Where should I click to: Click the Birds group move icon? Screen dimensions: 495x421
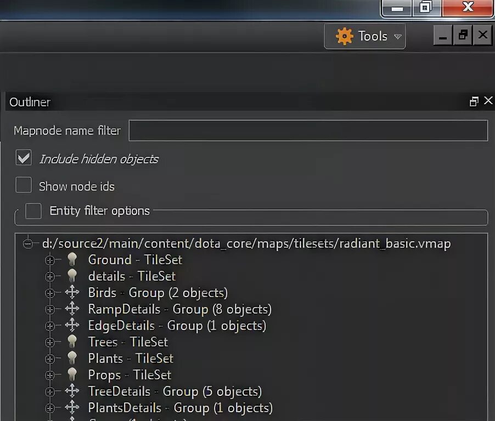click(72, 292)
